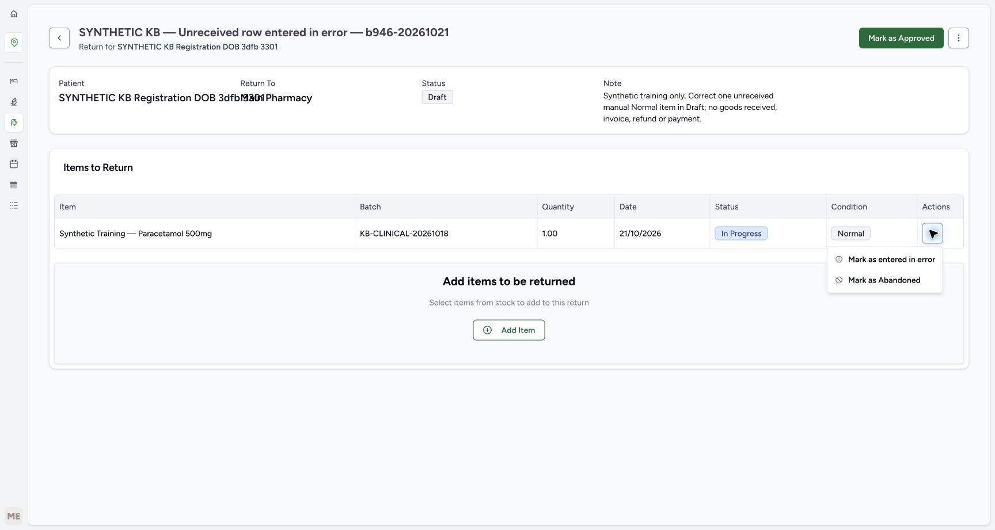Click the Normal condition badge
The image size is (995, 530).
coord(850,234)
